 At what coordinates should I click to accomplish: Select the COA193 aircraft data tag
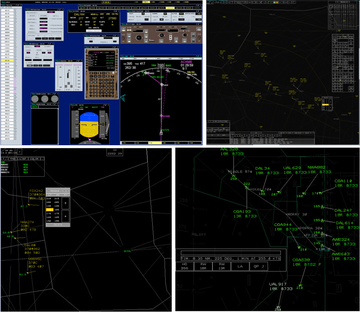click(x=242, y=213)
